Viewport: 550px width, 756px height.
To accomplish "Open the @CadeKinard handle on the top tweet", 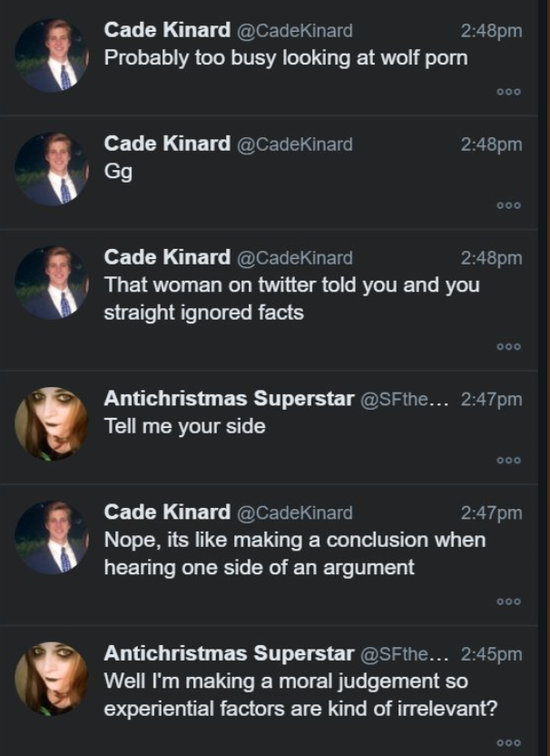I will (295, 31).
